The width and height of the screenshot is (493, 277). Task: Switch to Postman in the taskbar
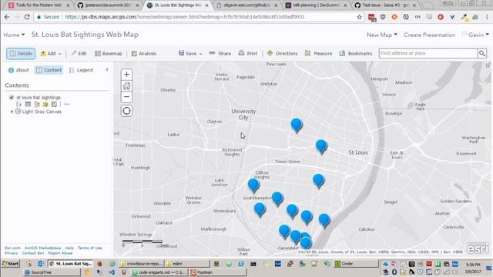coord(217,272)
